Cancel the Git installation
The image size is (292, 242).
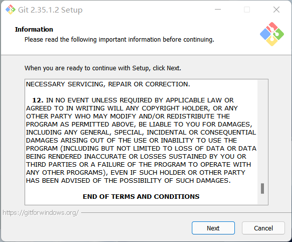click(x=263, y=228)
